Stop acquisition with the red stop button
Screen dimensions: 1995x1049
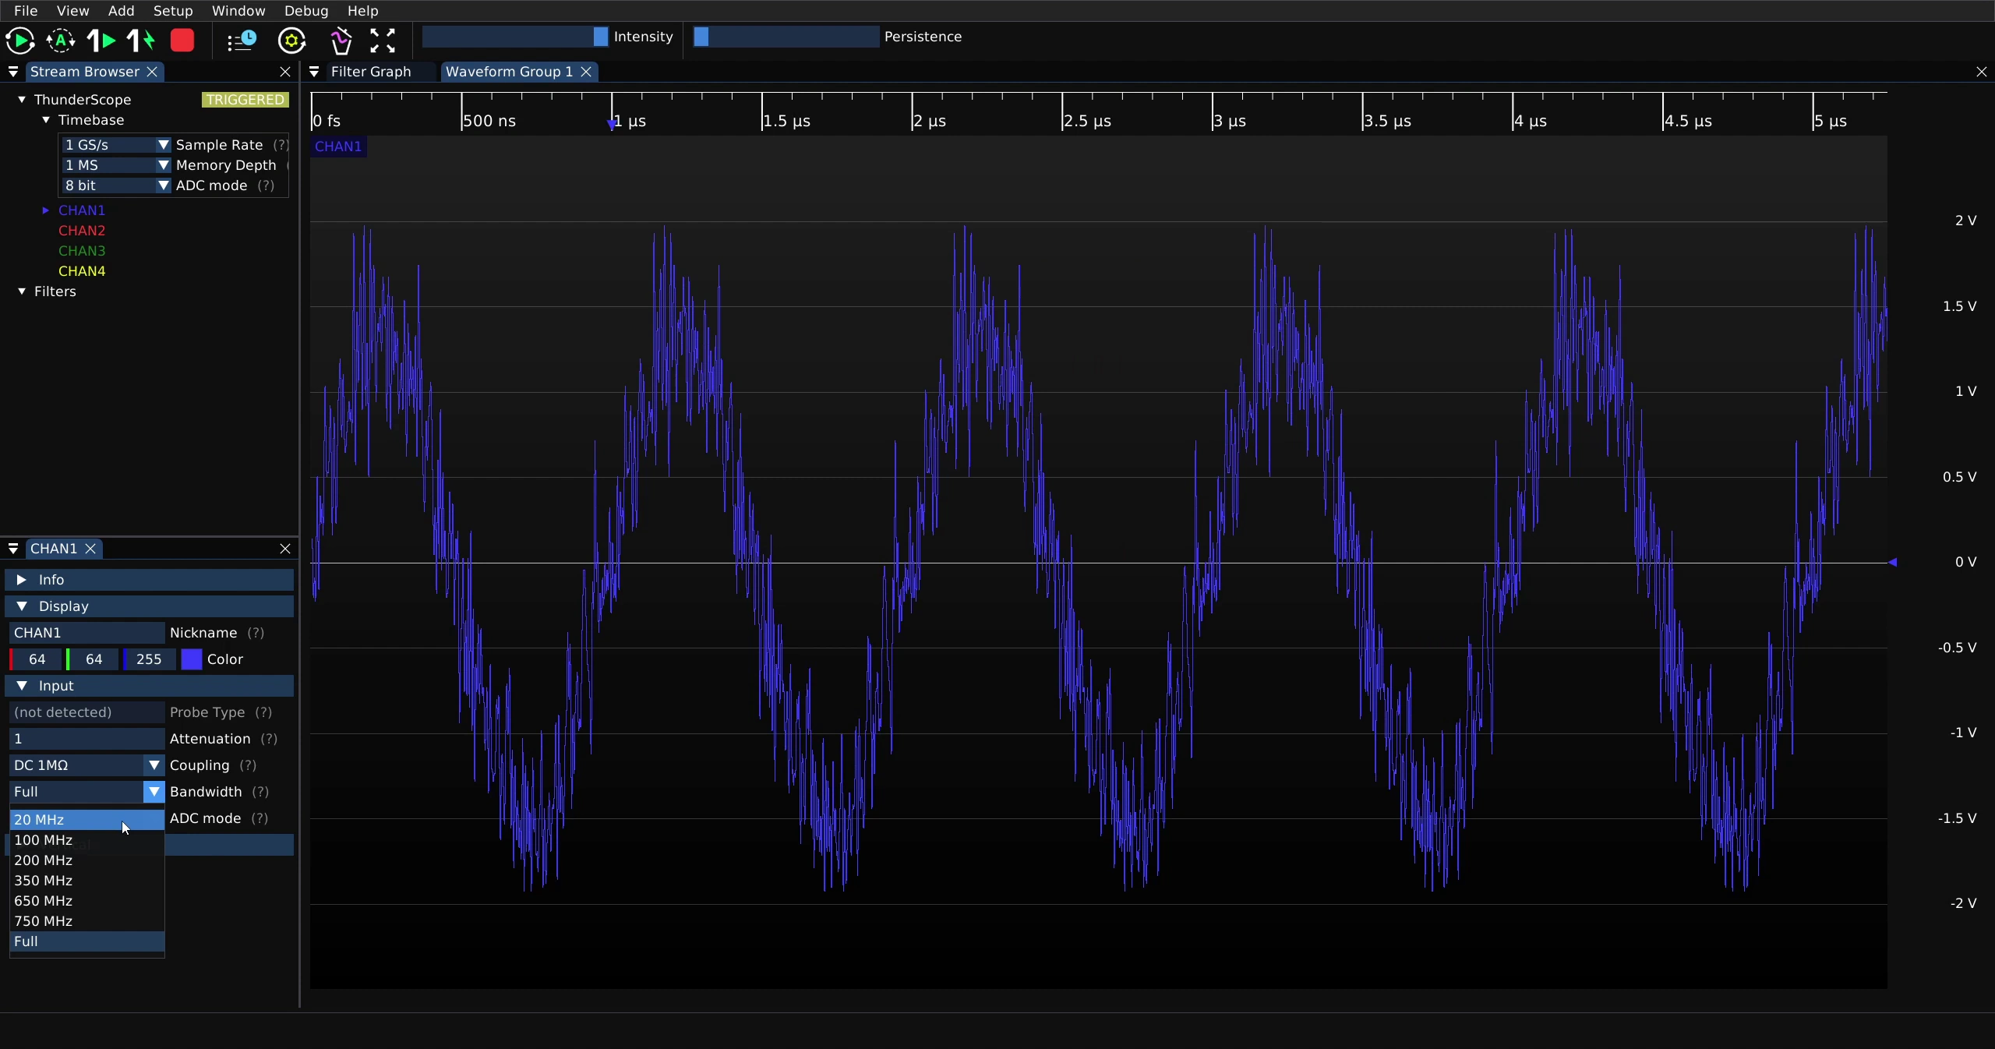tap(182, 41)
